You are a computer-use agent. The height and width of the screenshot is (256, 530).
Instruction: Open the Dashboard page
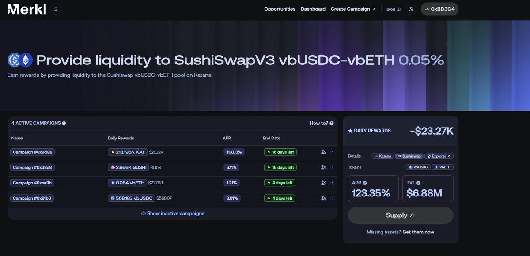313,9
